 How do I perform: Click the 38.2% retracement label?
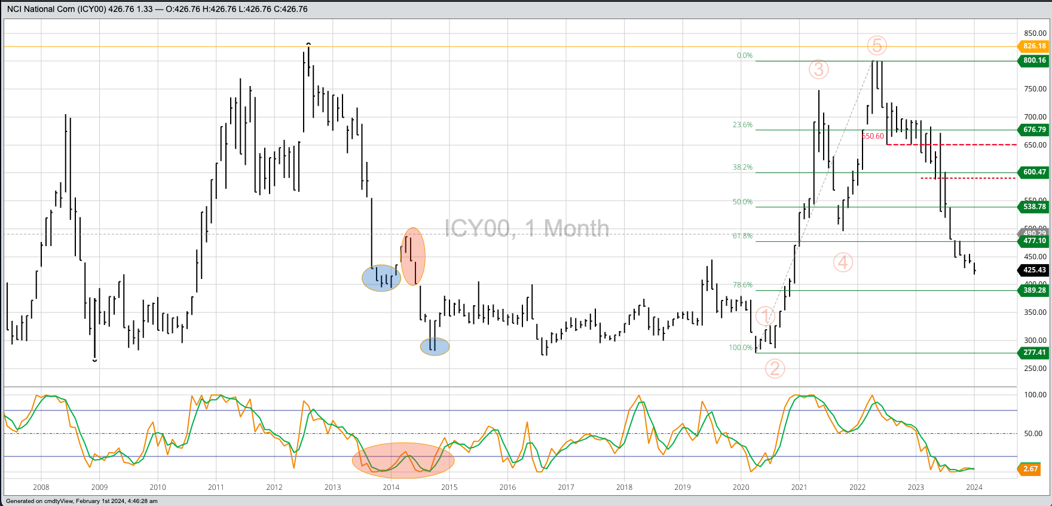pyautogui.click(x=742, y=167)
